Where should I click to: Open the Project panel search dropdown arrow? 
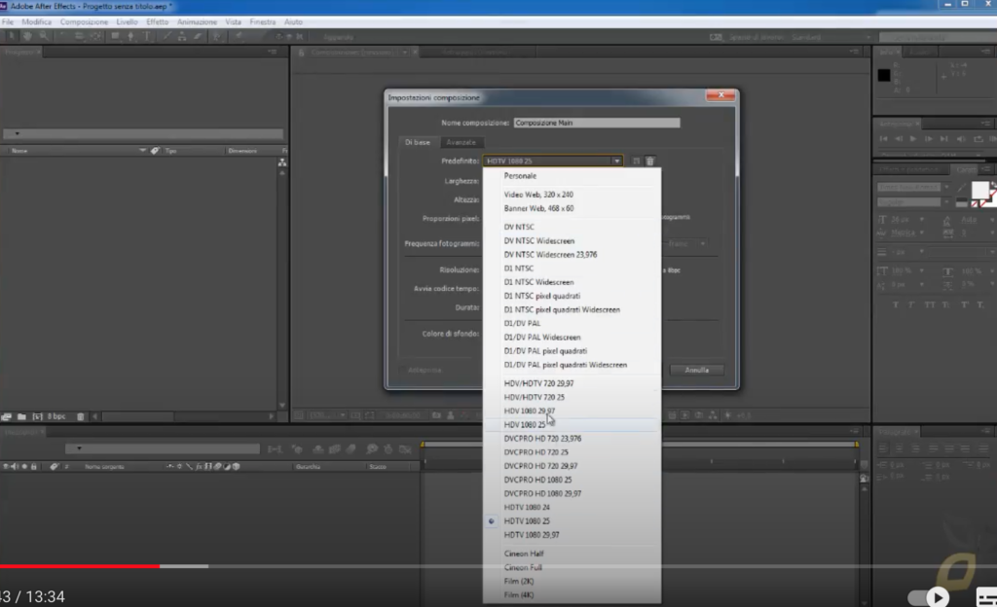[x=18, y=133]
